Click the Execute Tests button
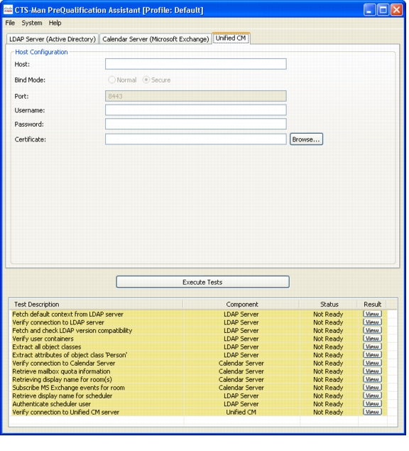 (x=202, y=282)
